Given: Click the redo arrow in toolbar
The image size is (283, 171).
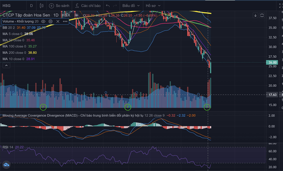Looking at the screenshot, I should (x=115, y=6).
